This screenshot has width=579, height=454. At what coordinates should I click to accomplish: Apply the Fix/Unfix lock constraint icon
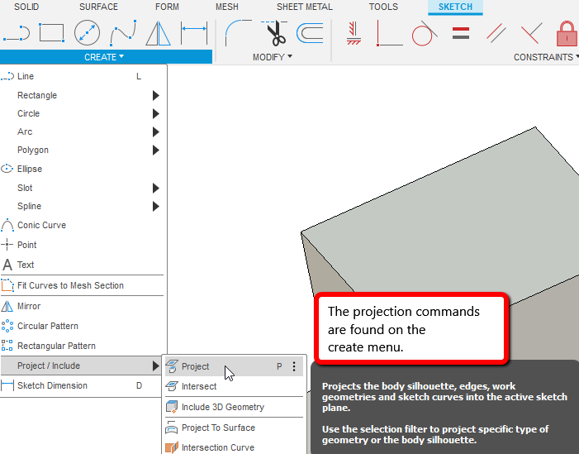[567, 33]
